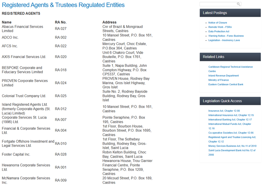The height and width of the screenshot is (185, 263).
Task: Click the RA 001 number cell
Action: point(60,167)
